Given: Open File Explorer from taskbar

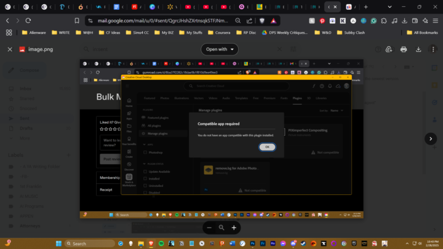Looking at the screenshot, I should 141,243.
